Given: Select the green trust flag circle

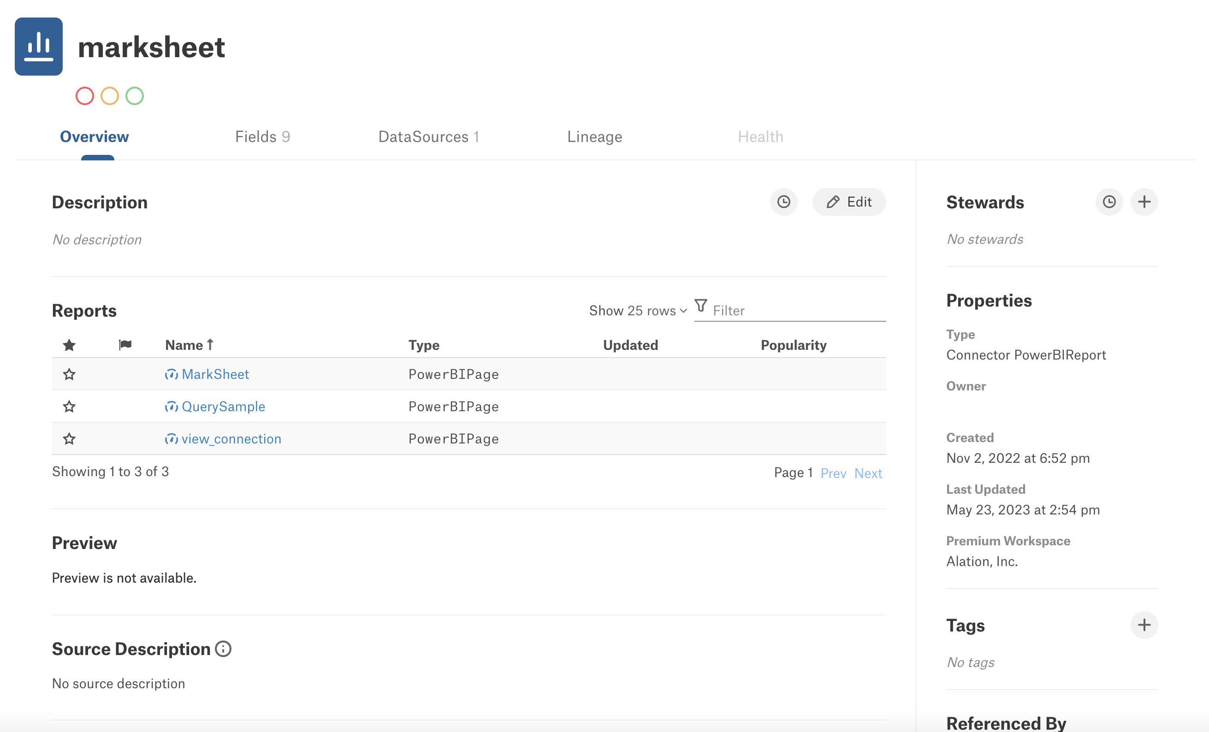Looking at the screenshot, I should [135, 96].
